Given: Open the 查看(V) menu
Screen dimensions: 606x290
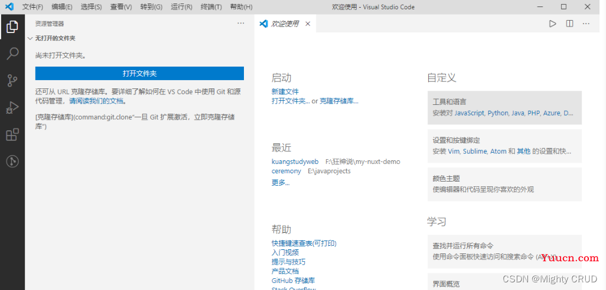Looking at the screenshot, I should tap(121, 7).
